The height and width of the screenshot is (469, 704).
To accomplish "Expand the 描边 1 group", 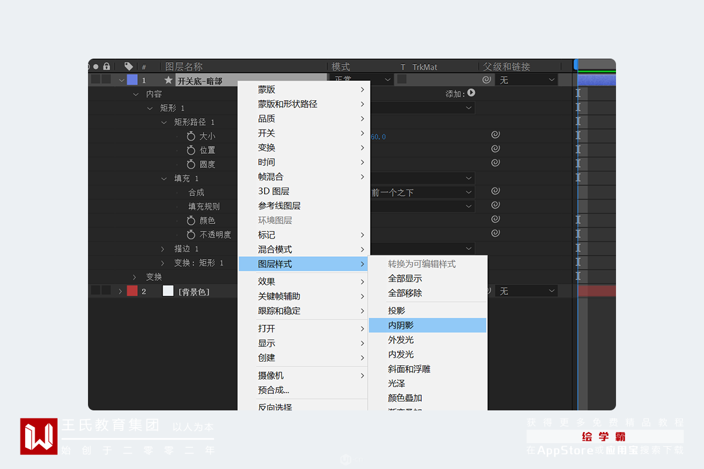I will [x=164, y=249].
